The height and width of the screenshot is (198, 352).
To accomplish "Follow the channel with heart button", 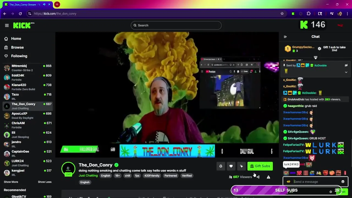I will click(x=231, y=166).
